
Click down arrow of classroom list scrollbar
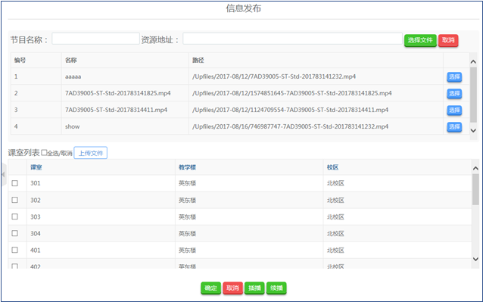[x=475, y=259]
